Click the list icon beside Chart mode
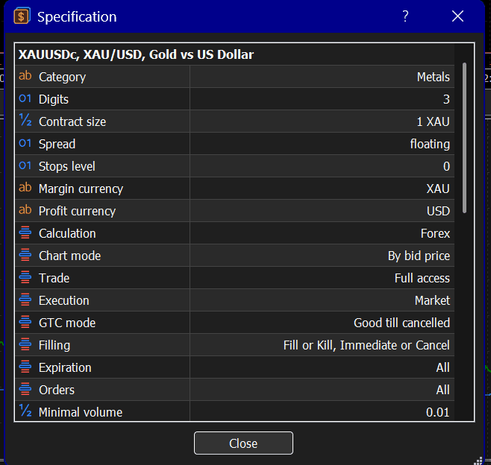Viewport: 491px width, 465px height. [25, 255]
